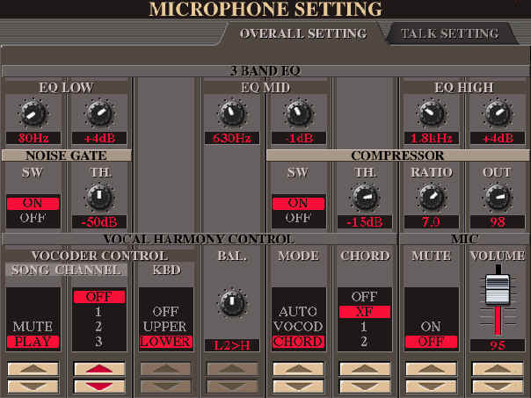The image size is (531, 398).
Task: Set KBD option to LOWER
Action: pyautogui.click(x=165, y=342)
